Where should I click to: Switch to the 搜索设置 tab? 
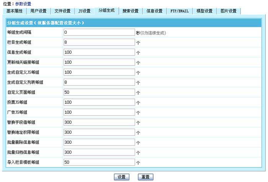131,11
